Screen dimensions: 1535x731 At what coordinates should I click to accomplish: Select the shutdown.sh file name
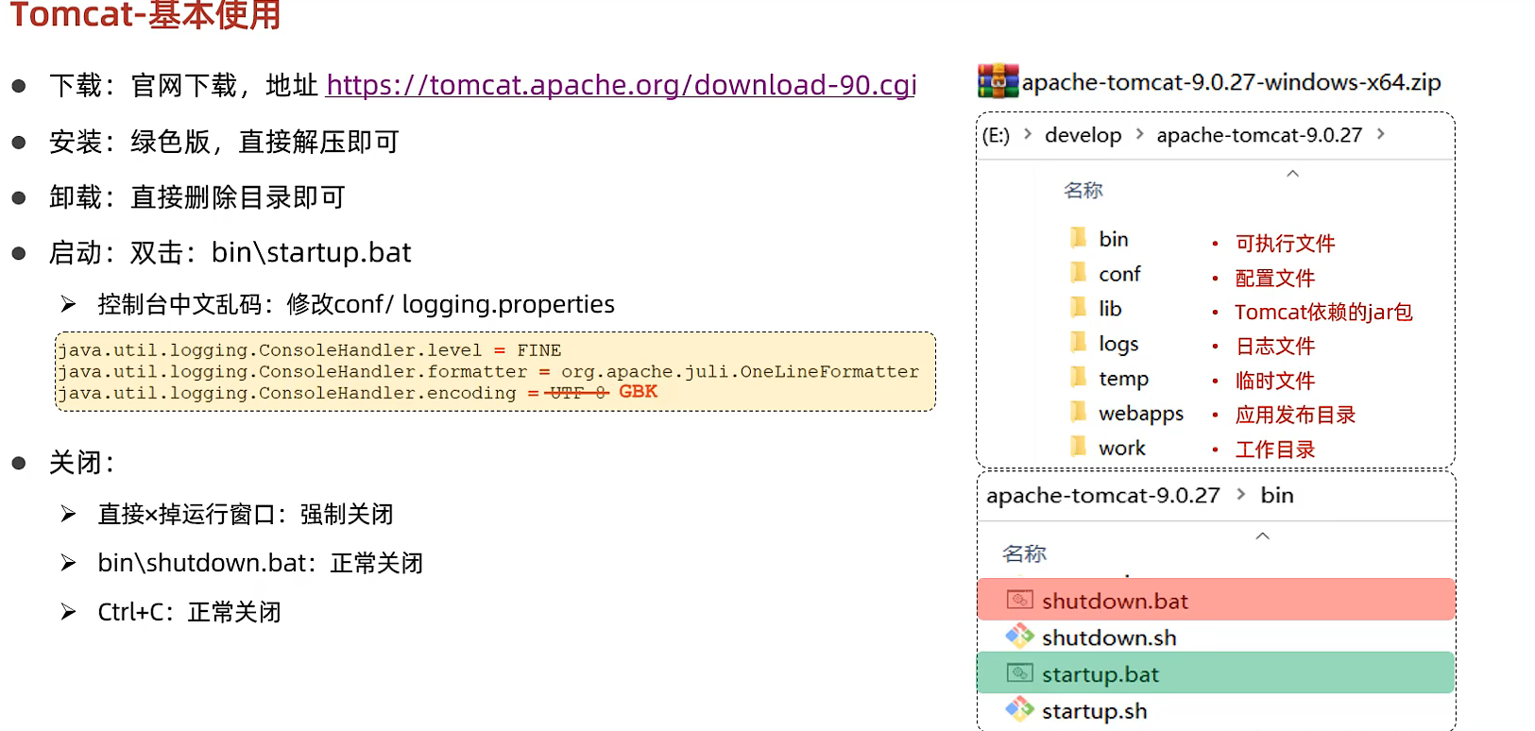1109,637
